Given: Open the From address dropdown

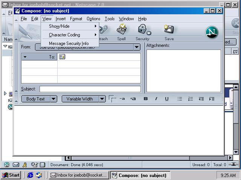Looking at the screenshot, I should click(137, 47).
